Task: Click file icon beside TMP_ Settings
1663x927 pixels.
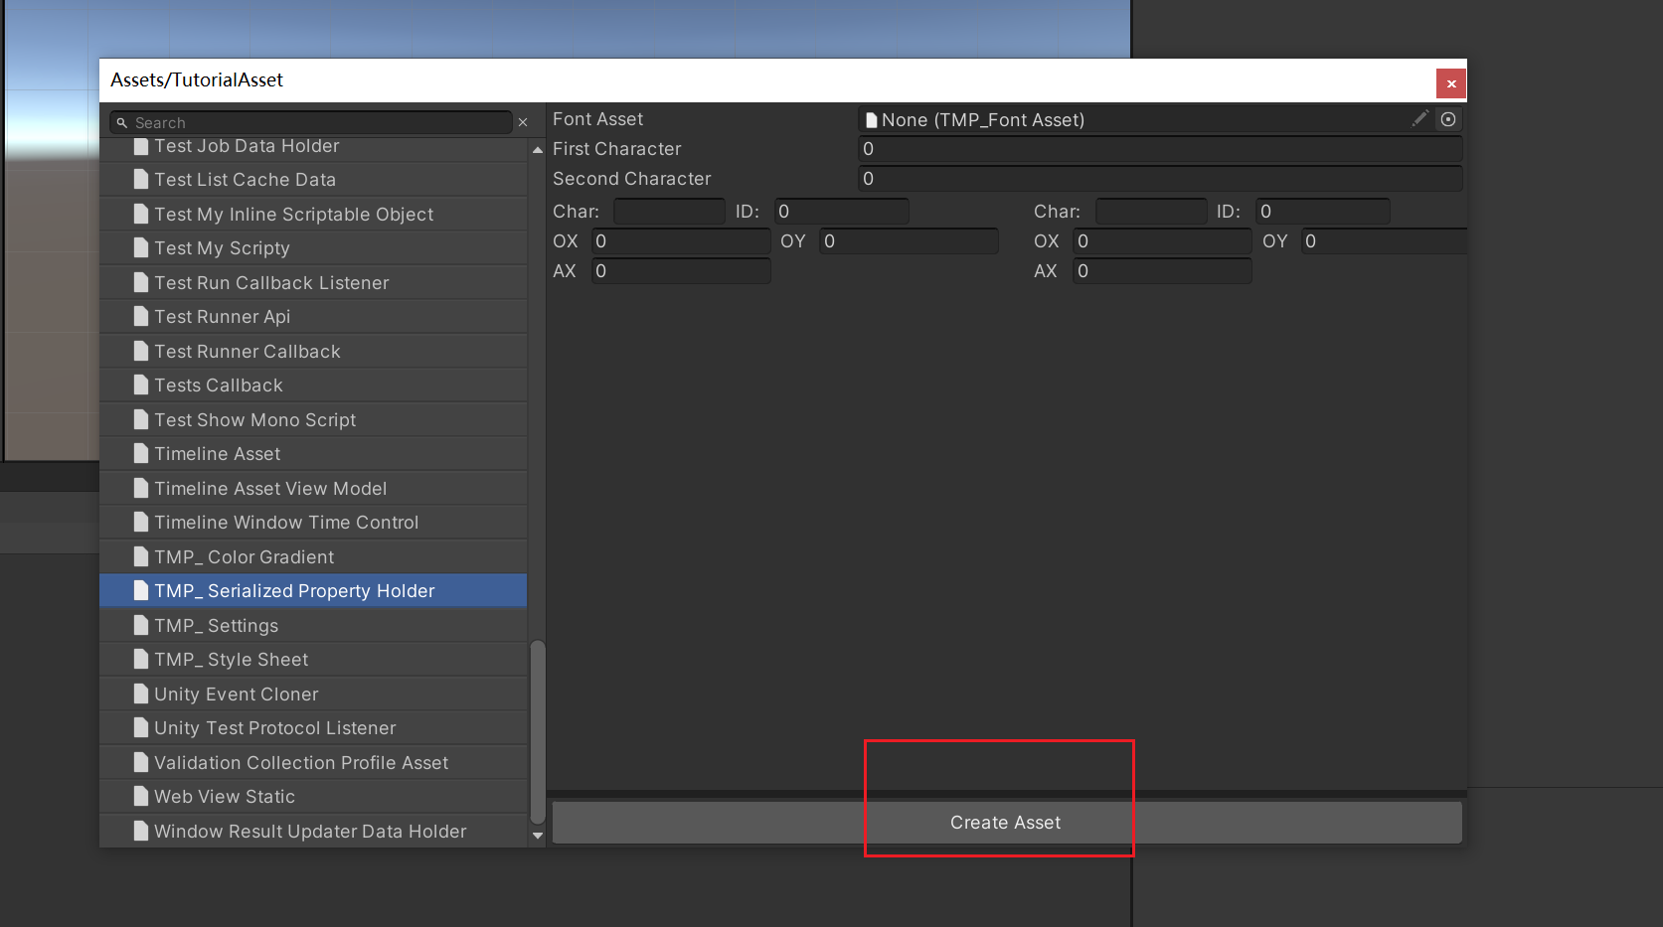Action: click(141, 625)
